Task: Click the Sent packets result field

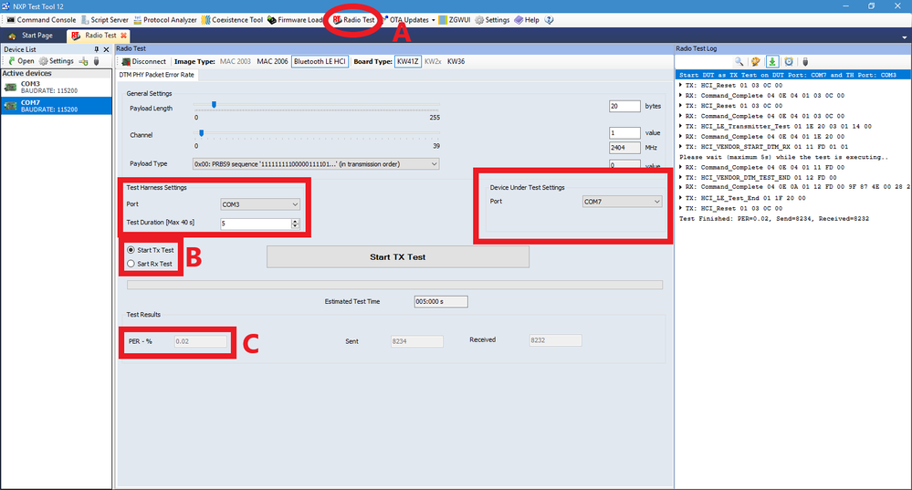Action: [416, 341]
